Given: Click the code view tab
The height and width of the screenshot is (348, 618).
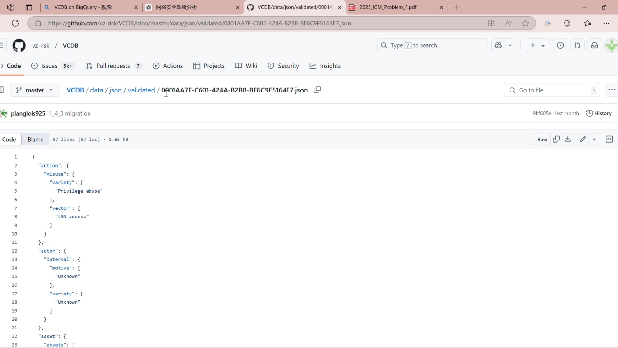Looking at the screenshot, I should (x=9, y=139).
